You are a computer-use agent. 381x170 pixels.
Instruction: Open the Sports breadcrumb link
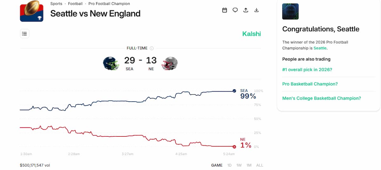57,4
